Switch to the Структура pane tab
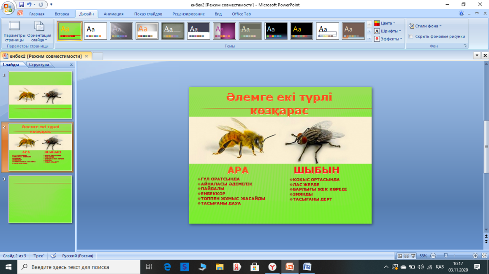 pyautogui.click(x=39, y=64)
